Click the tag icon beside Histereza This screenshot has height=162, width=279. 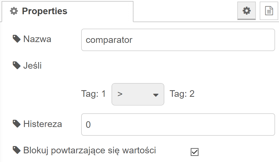coord(17,124)
